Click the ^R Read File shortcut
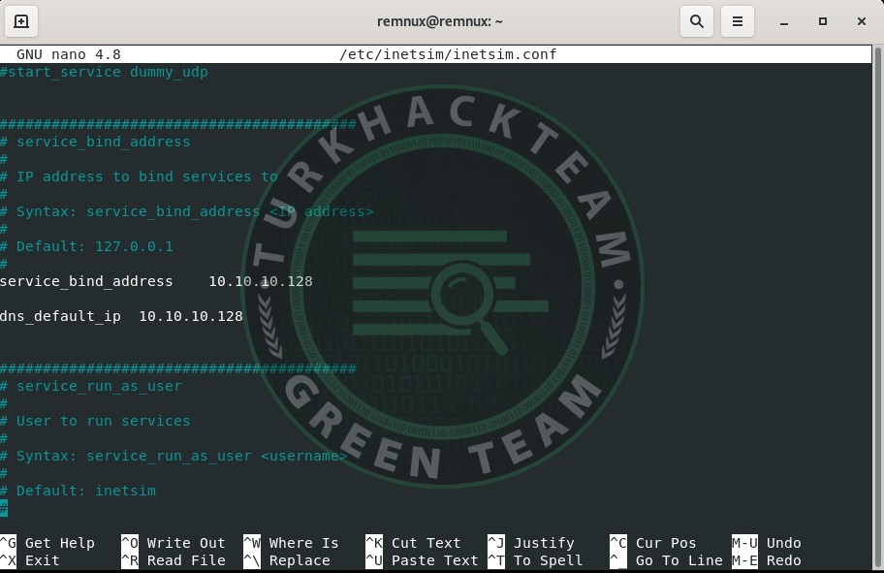This screenshot has width=884, height=573. click(174, 560)
